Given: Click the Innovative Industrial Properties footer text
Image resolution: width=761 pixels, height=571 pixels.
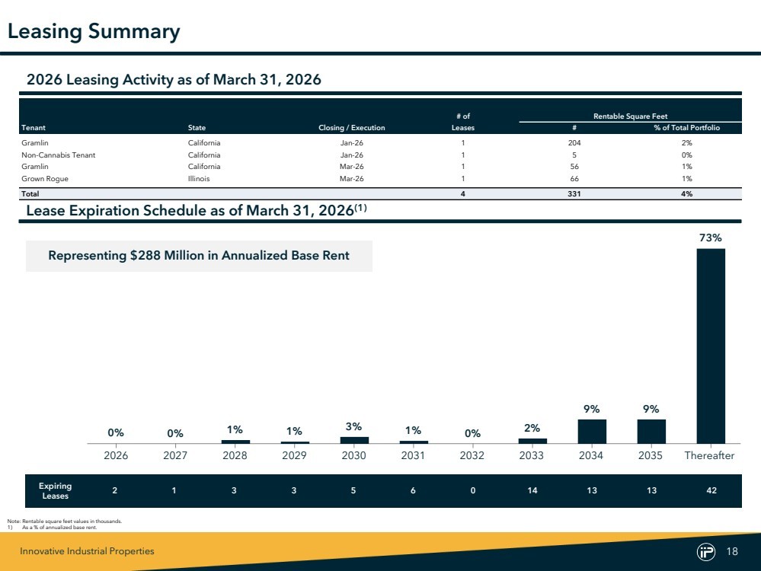Looking at the screenshot, I should 87,551.
